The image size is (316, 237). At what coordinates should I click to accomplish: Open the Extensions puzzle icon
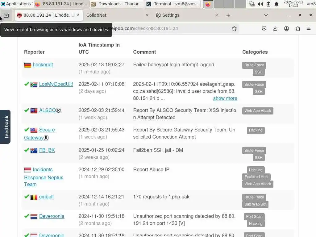pos(297,28)
